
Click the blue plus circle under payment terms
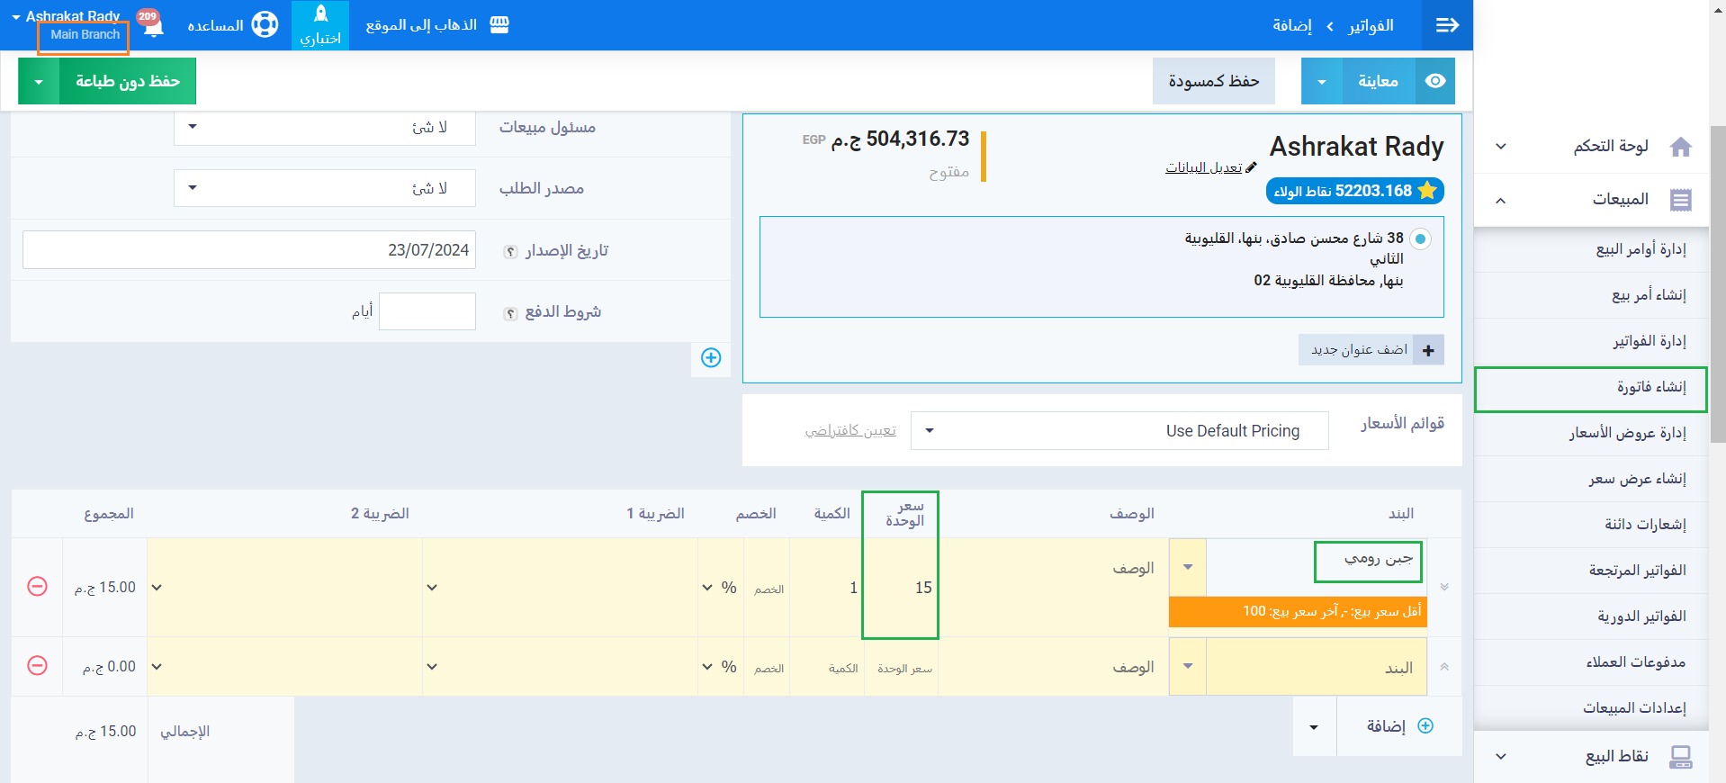click(x=711, y=358)
